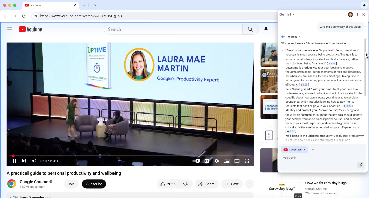Reload the page with the refresh icon
The image size is (369, 198).
24,16
